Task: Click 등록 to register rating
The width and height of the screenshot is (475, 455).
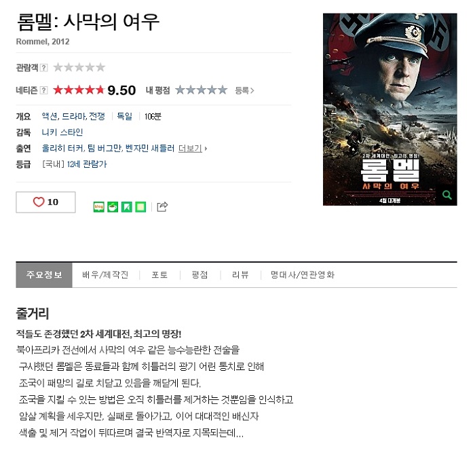Action: click(244, 90)
